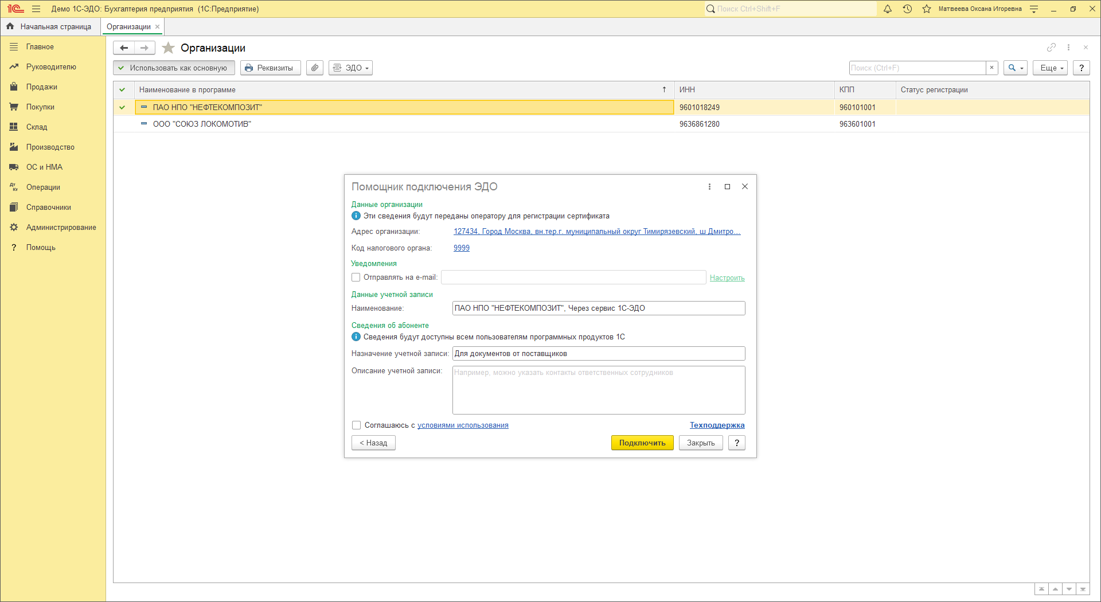Open the Еще dropdown menu
Viewport: 1101px width, 602px height.
coord(1051,68)
